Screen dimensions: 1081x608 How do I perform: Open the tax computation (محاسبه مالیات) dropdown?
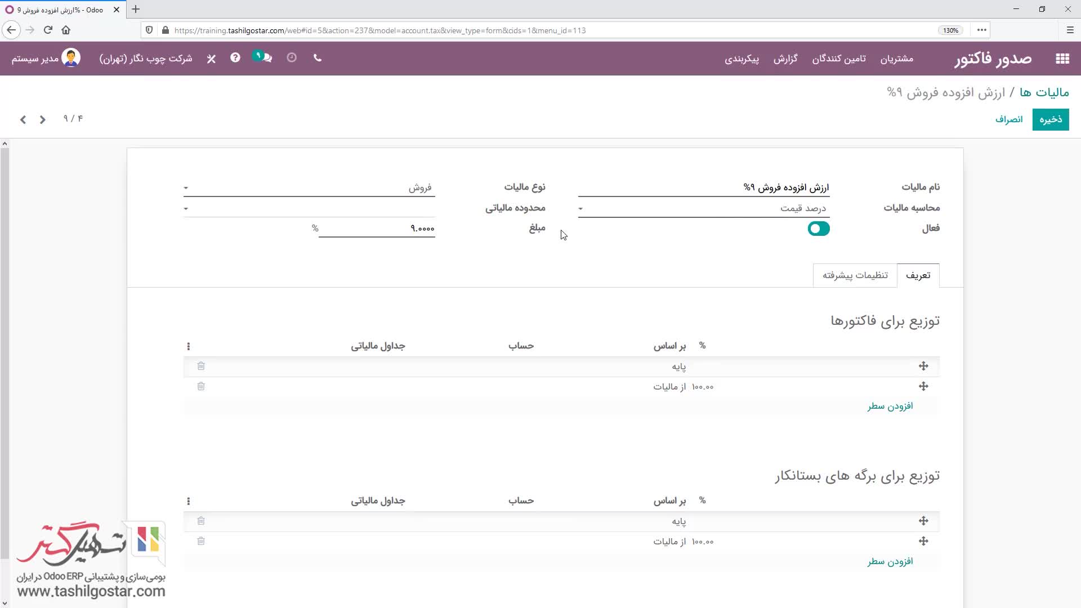click(703, 208)
